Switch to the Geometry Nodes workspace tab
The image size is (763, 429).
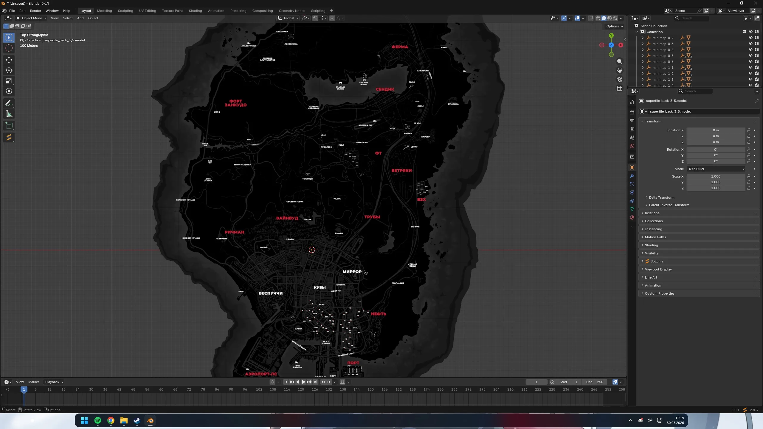(x=292, y=11)
